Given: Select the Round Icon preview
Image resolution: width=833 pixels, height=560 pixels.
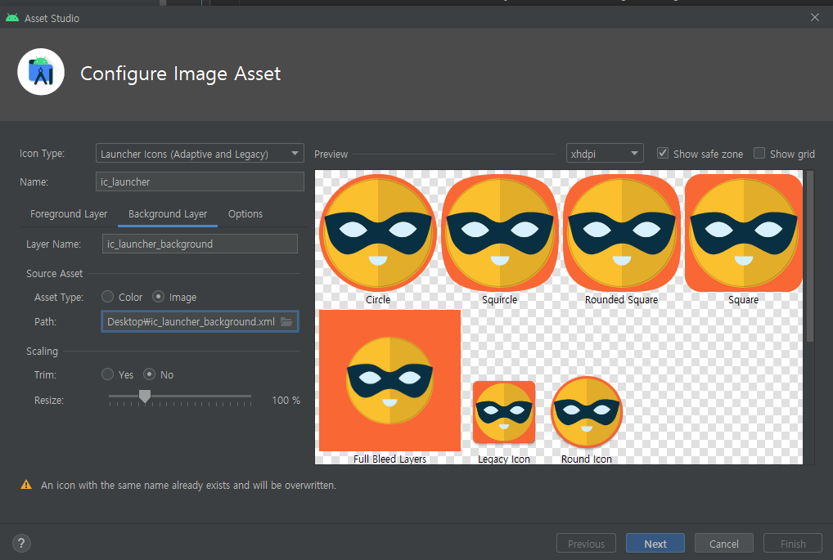Looking at the screenshot, I should coord(587,412).
